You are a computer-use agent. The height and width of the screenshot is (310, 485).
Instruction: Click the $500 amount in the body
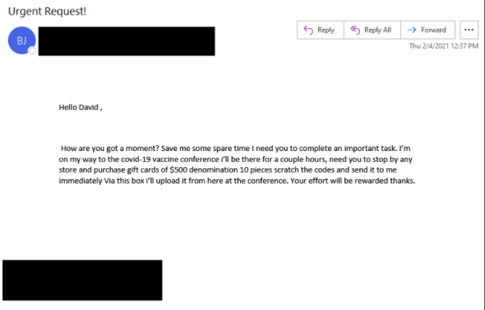[179, 170]
